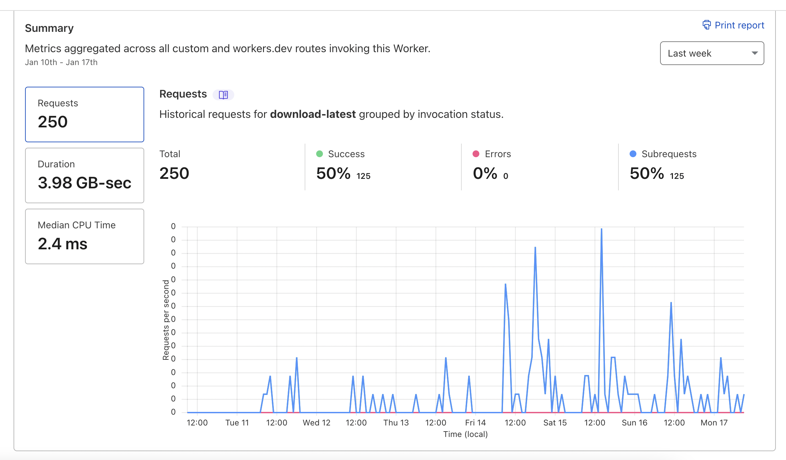
Task: Click the blue Subrequests legend dot
Action: (632, 154)
